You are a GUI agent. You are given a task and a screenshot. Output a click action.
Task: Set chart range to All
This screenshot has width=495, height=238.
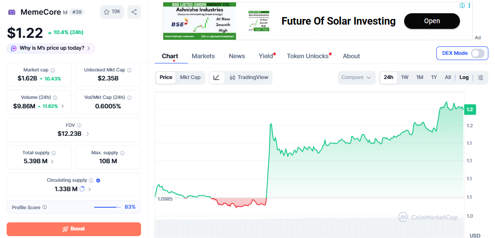click(448, 77)
